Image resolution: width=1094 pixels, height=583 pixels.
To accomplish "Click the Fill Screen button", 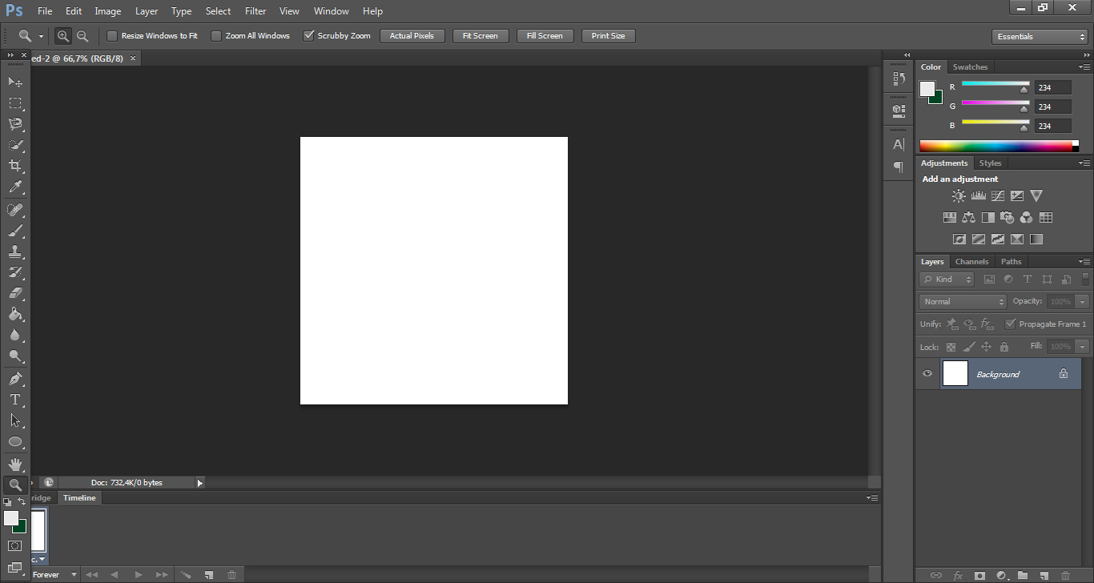I will pos(545,36).
